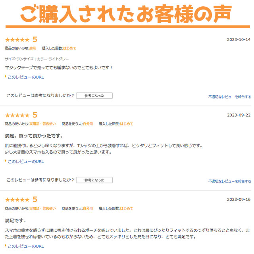The image size is (254, 254).
Task: Click はじめて in the 2023-09-16 review
Action: 126,208
